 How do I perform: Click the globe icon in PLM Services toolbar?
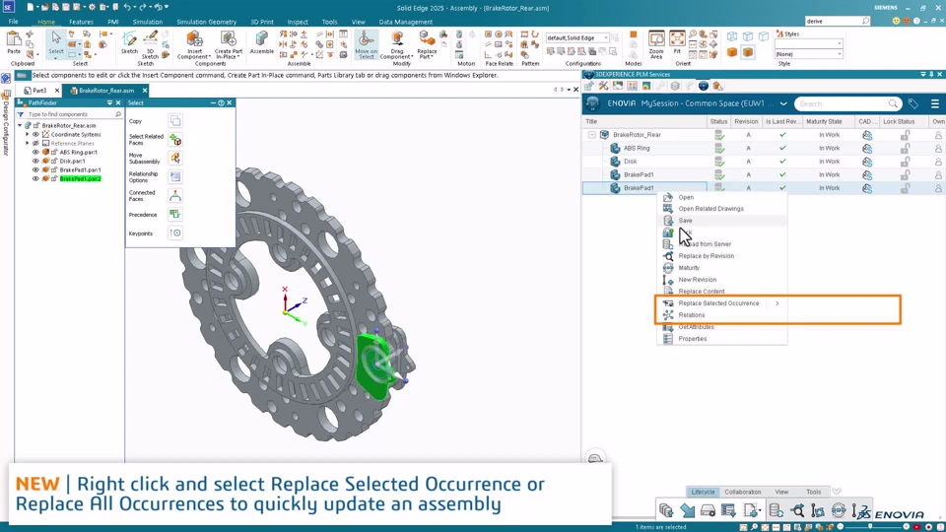tap(704, 87)
